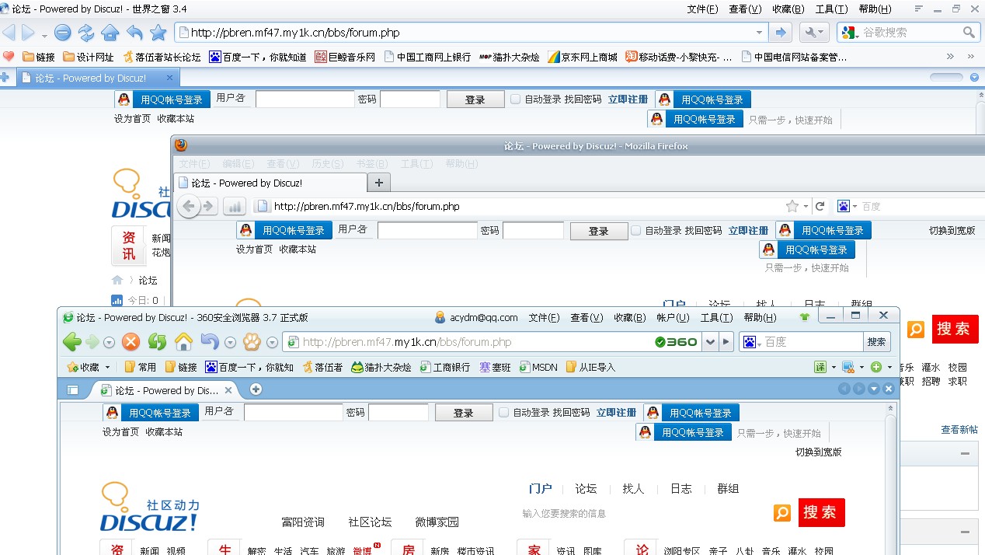This screenshot has height=555, width=985.
Task: Click 360 security badge in address bar
Action: pyautogui.click(x=676, y=342)
